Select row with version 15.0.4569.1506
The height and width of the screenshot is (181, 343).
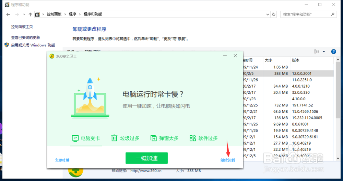(x=288, y=112)
